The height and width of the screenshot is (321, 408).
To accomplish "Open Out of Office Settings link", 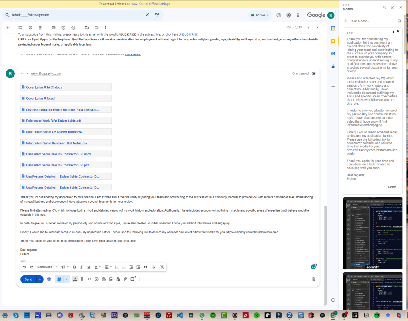I will tap(154, 4).
